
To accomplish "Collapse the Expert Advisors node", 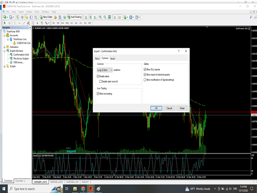I will [x=4, y=51].
